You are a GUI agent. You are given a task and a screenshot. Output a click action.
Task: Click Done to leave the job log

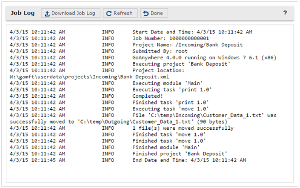[x=154, y=13]
